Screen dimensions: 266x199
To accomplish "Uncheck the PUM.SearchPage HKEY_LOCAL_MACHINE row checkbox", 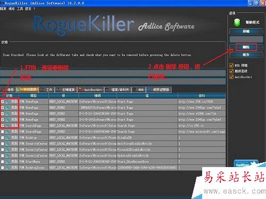I will coord(3,126).
